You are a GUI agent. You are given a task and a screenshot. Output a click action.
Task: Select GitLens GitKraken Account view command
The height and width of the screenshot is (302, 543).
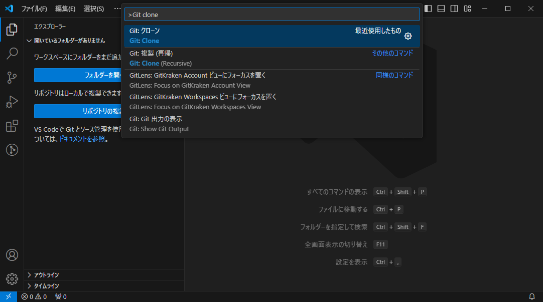tap(272, 80)
